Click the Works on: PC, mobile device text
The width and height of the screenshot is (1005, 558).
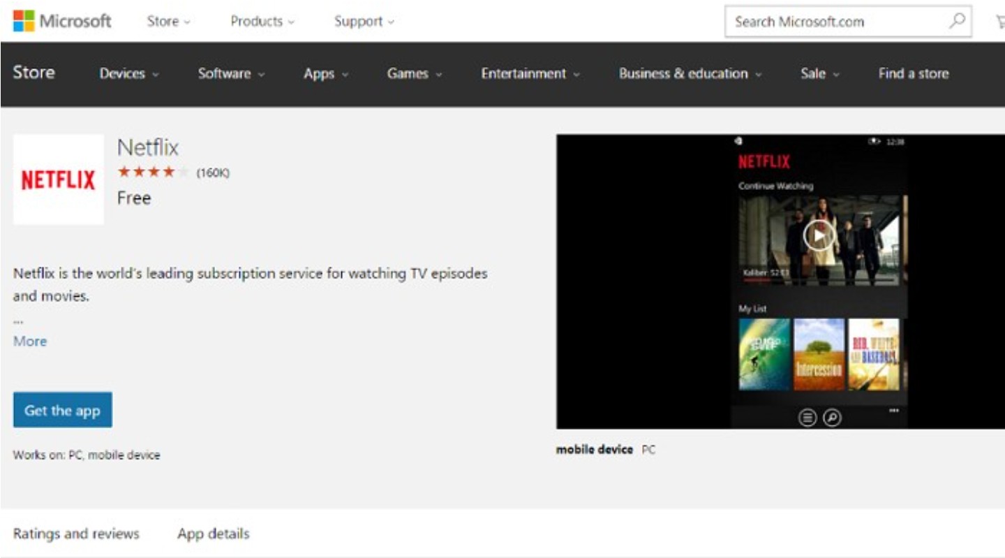(x=87, y=455)
